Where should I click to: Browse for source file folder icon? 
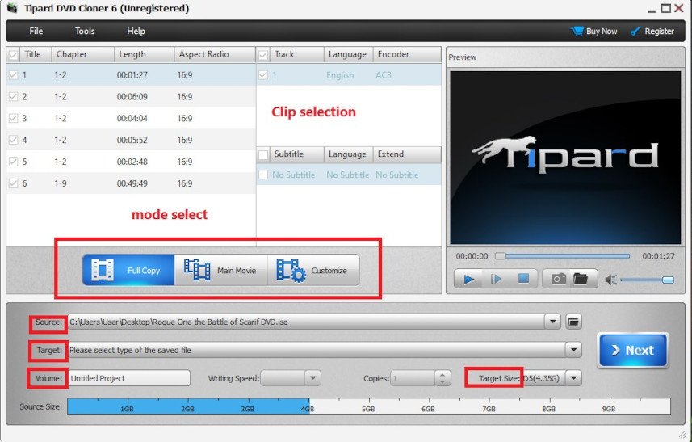pyautogui.click(x=573, y=322)
